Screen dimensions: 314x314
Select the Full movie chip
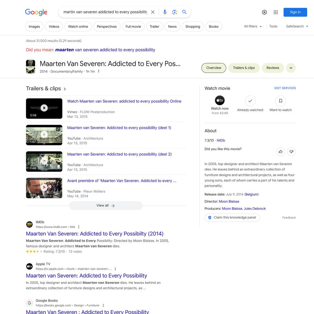coord(133,26)
